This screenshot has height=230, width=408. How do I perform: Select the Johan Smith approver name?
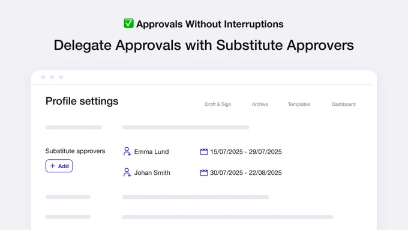click(152, 173)
